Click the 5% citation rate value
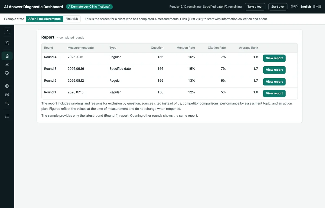 point(223,92)
